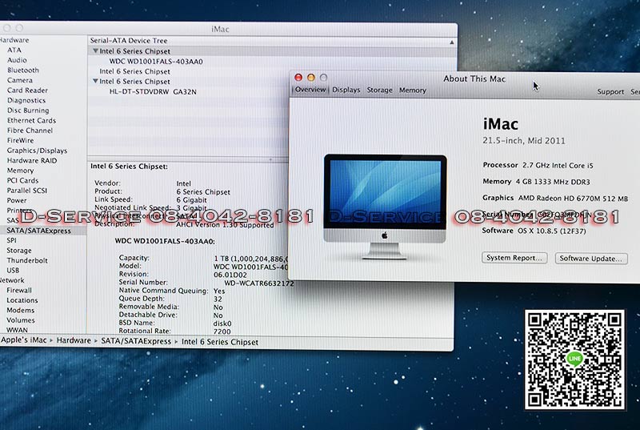This screenshot has width=640, height=430.
Task: Click the device tree scroll up arrow
Action: pos(452,42)
